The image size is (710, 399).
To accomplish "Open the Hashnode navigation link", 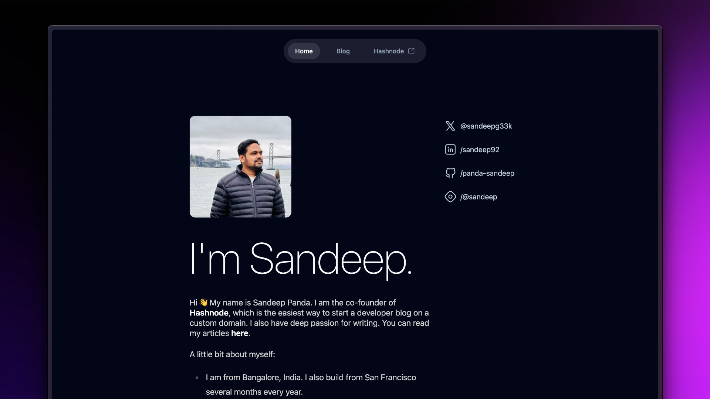I will [388, 51].
